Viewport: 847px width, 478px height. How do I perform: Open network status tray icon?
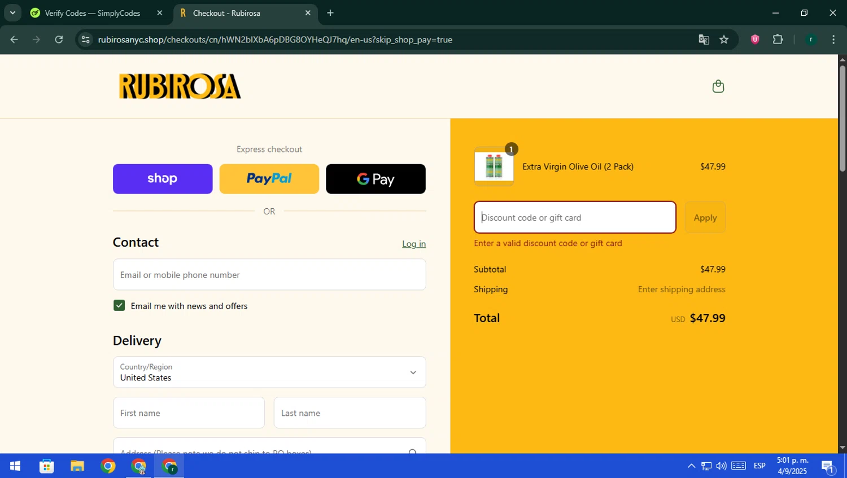pos(706,466)
